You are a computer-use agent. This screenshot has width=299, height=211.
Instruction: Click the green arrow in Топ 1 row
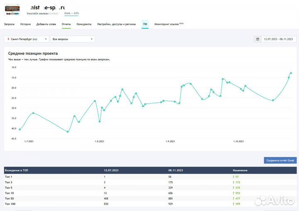tap(234, 177)
